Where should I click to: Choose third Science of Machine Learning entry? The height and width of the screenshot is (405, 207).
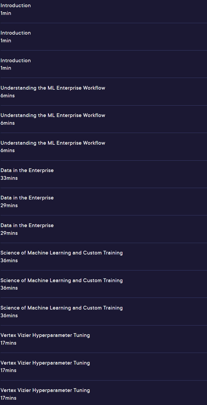point(62,308)
